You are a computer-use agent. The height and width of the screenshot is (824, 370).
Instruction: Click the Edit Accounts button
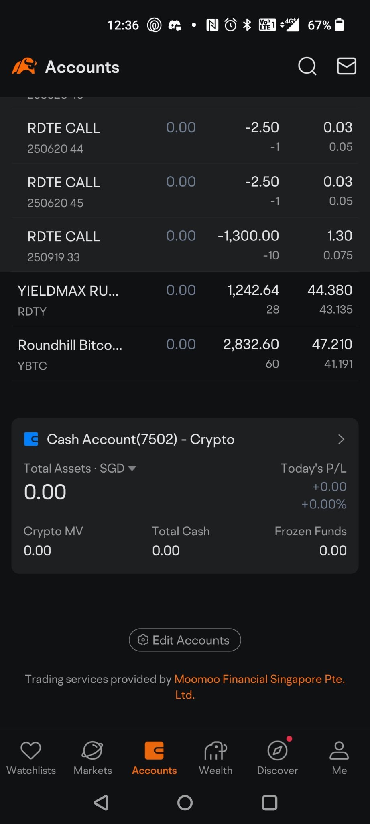[185, 640]
